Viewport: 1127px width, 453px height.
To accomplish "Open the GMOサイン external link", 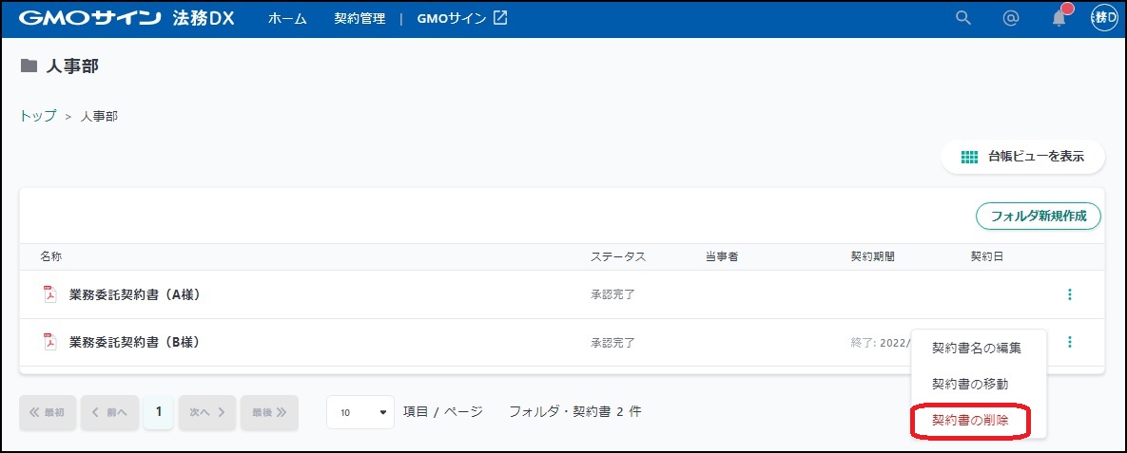I will coord(462,18).
